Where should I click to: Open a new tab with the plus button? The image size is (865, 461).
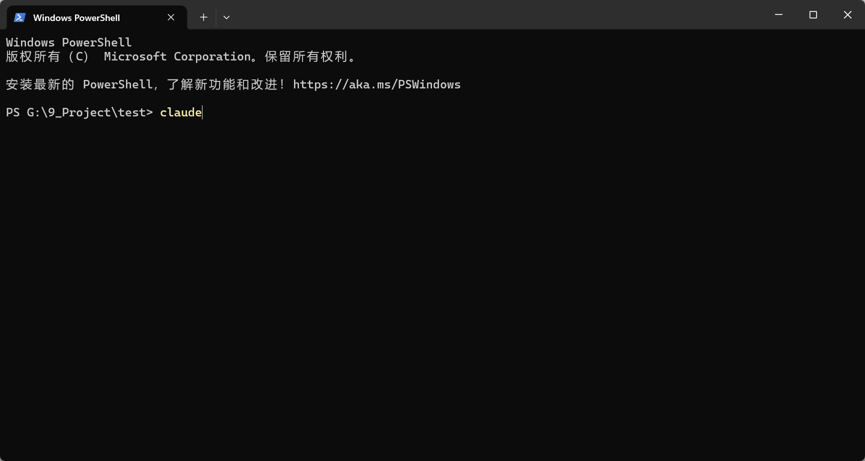tap(203, 17)
